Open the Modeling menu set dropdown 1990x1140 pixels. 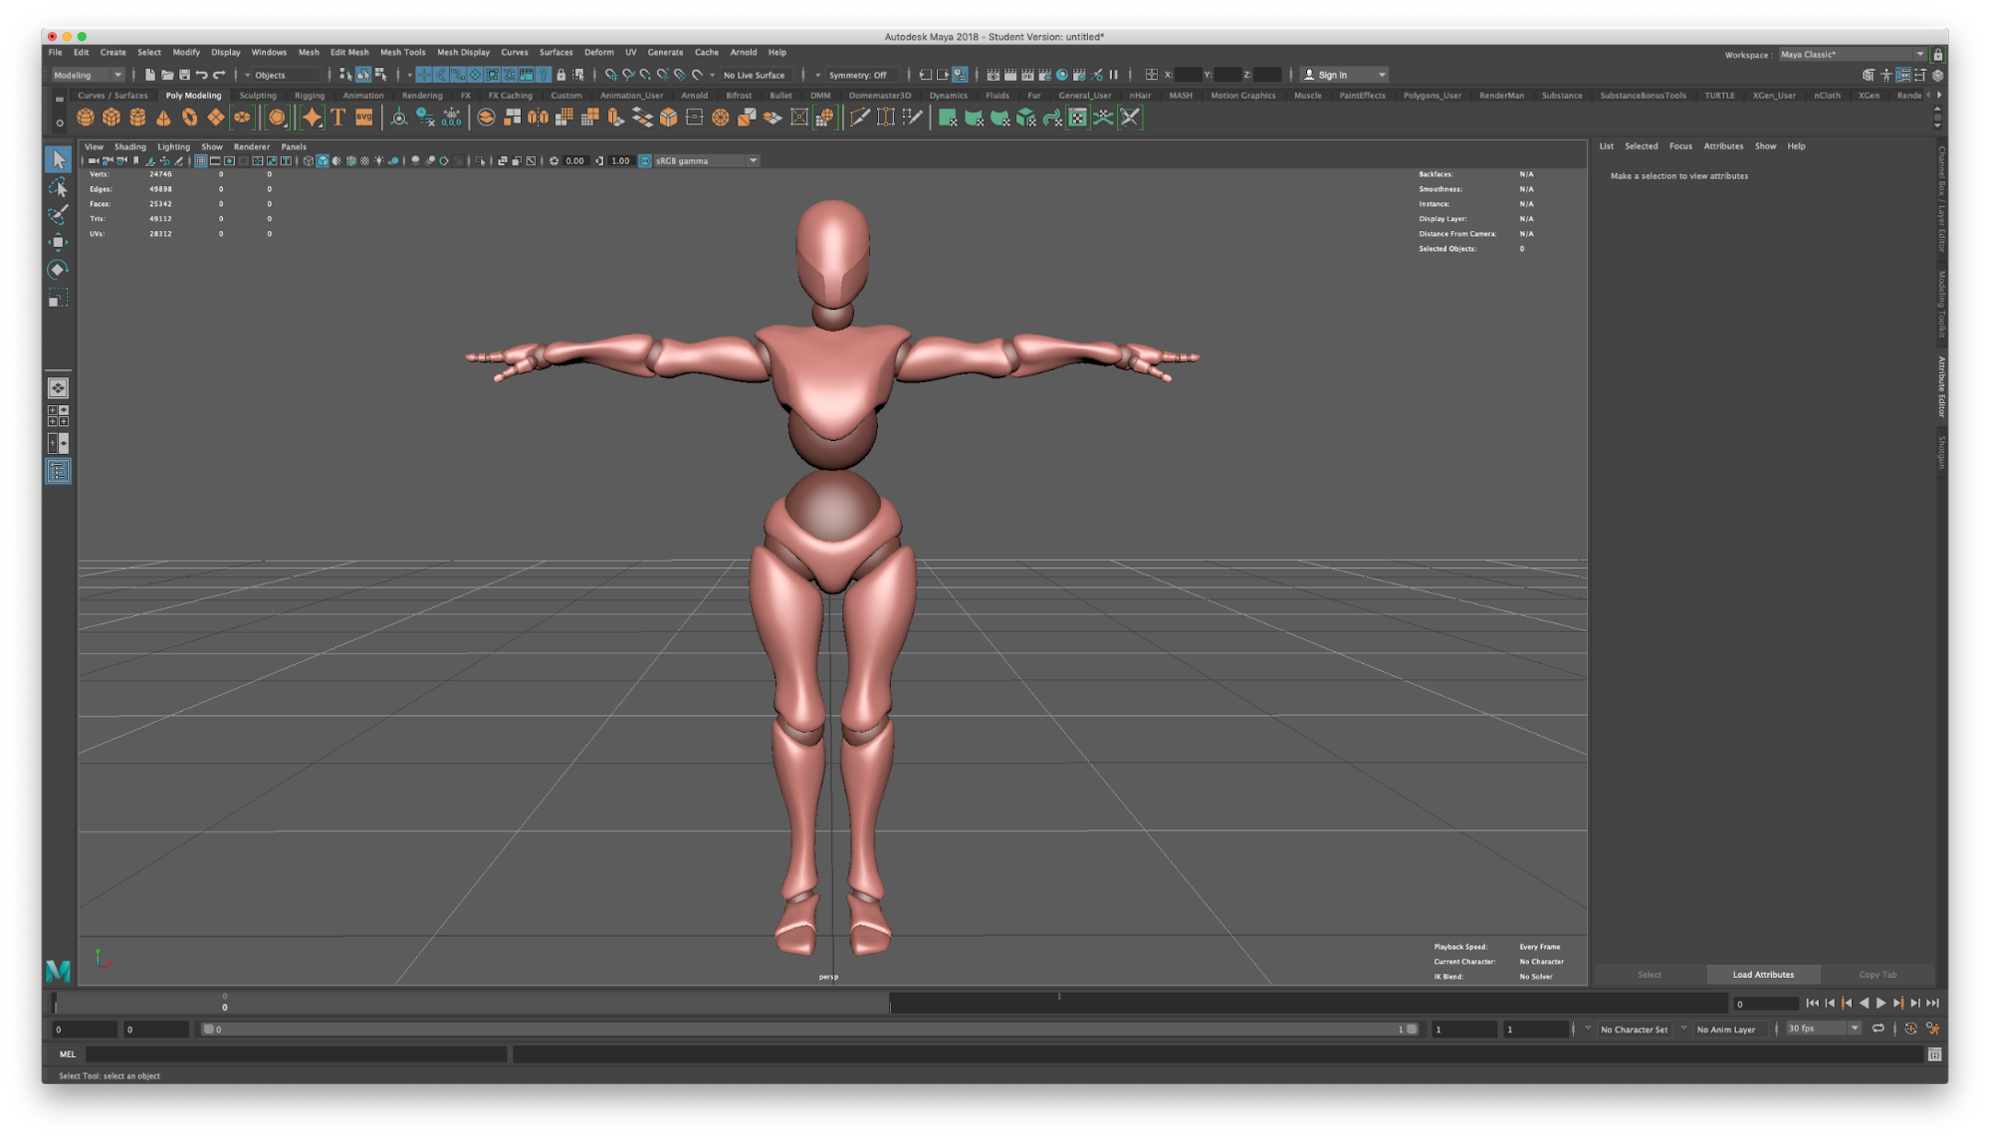click(x=88, y=75)
